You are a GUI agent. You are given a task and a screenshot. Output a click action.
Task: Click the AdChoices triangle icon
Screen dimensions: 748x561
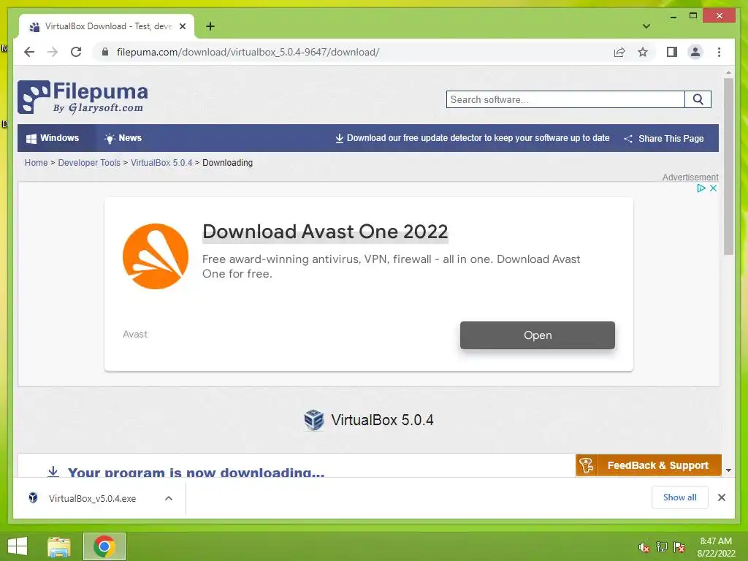701,188
